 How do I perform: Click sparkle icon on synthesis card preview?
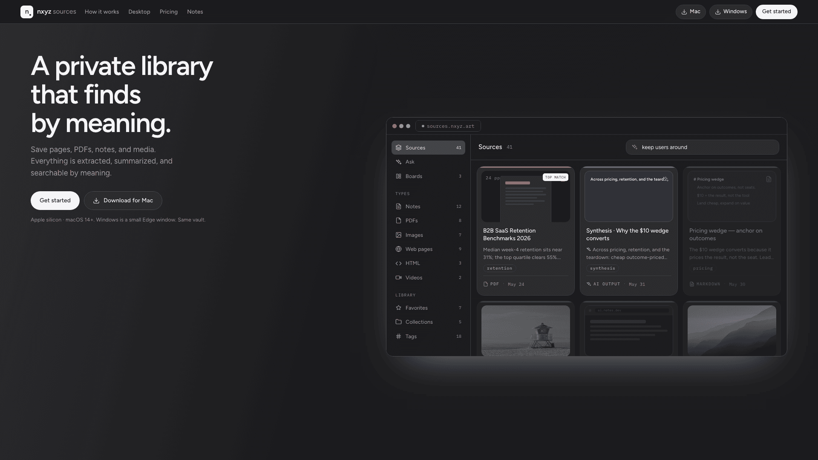666,179
